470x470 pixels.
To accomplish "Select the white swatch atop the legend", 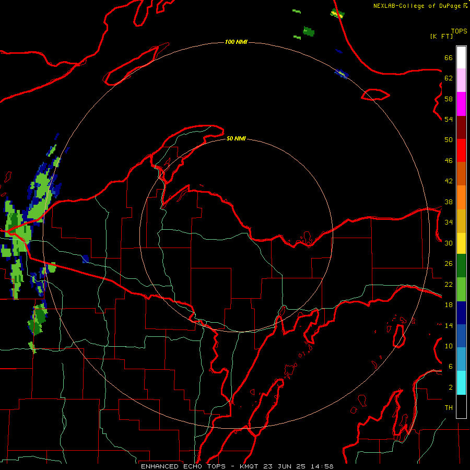I will click(x=461, y=57).
